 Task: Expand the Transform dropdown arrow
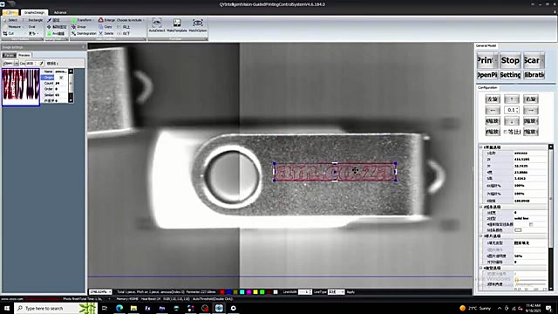[x=93, y=20]
